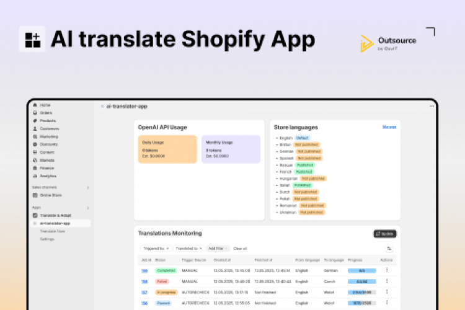Screen dimensions: 465x310
Task: Click the Finance bank icon
Action: [x=35, y=168]
